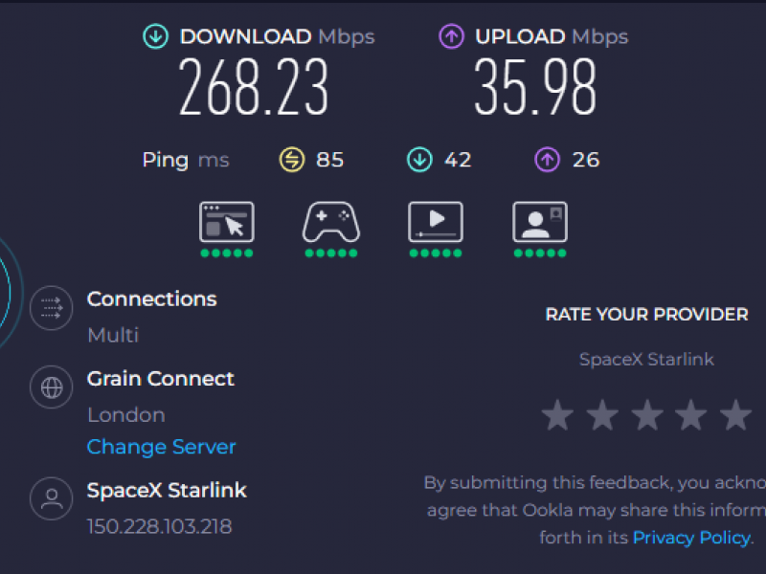The width and height of the screenshot is (766, 574).
Task: Click the yellow idle ping icon
Action: (292, 160)
